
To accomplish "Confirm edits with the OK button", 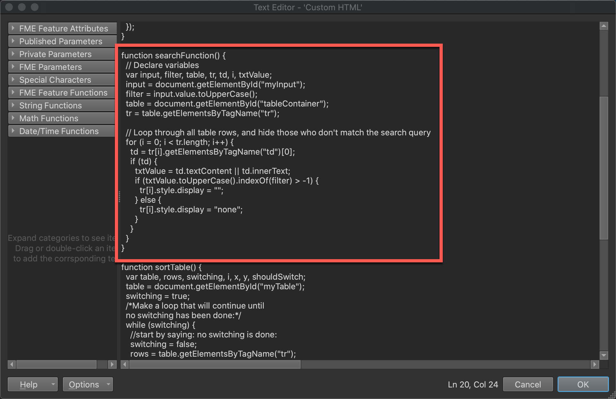I will [x=583, y=384].
